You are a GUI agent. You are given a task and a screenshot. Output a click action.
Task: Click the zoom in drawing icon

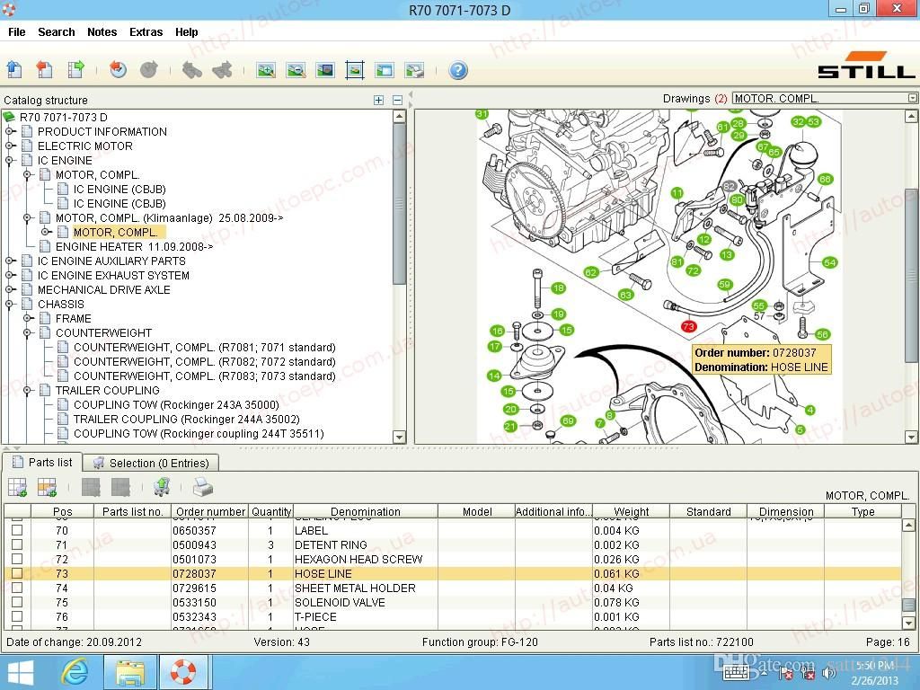(x=265, y=70)
